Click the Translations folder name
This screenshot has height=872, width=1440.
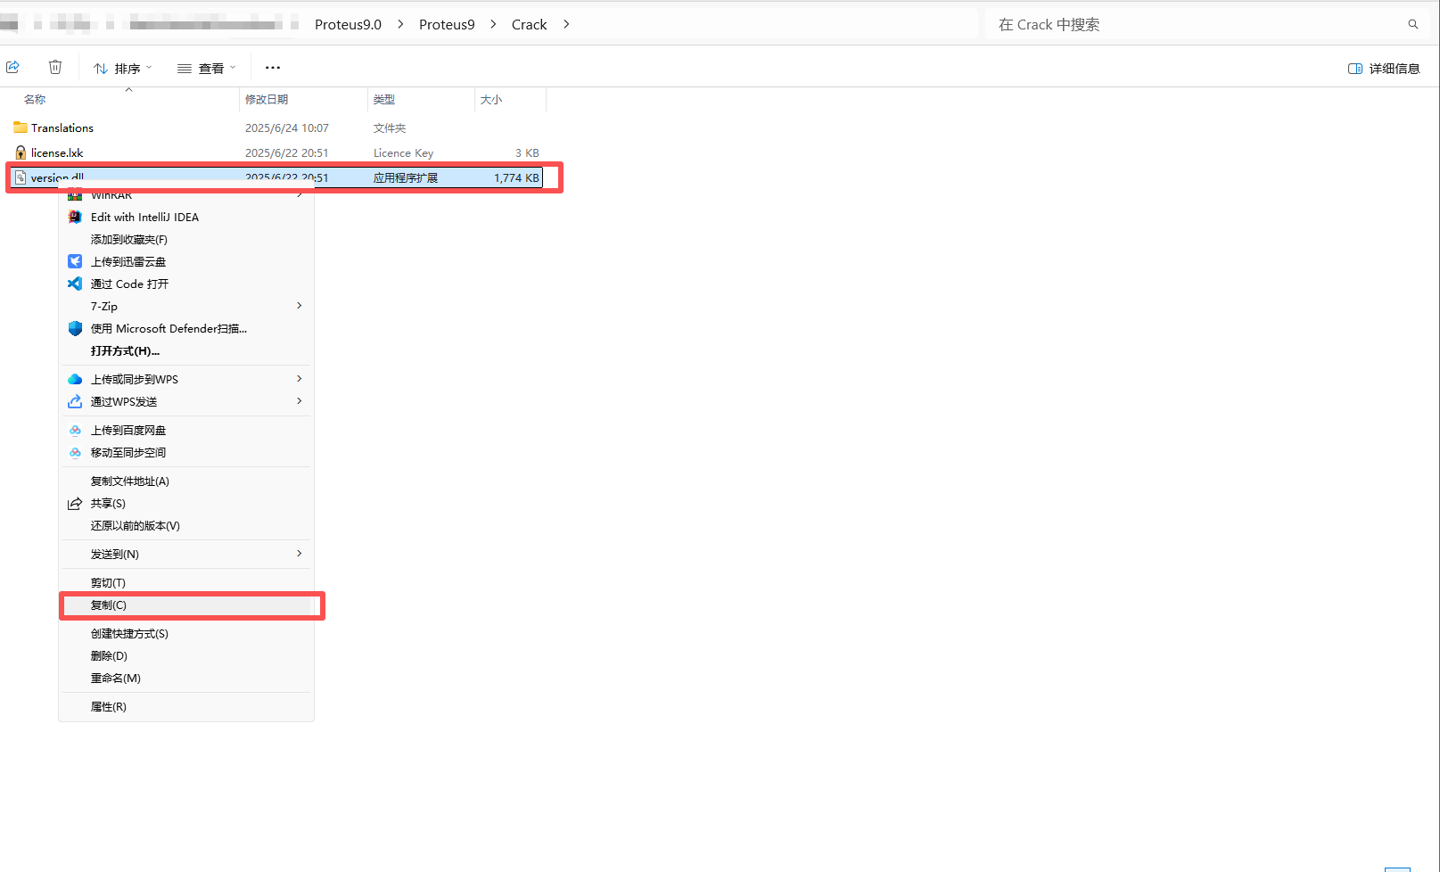[62, 128]
